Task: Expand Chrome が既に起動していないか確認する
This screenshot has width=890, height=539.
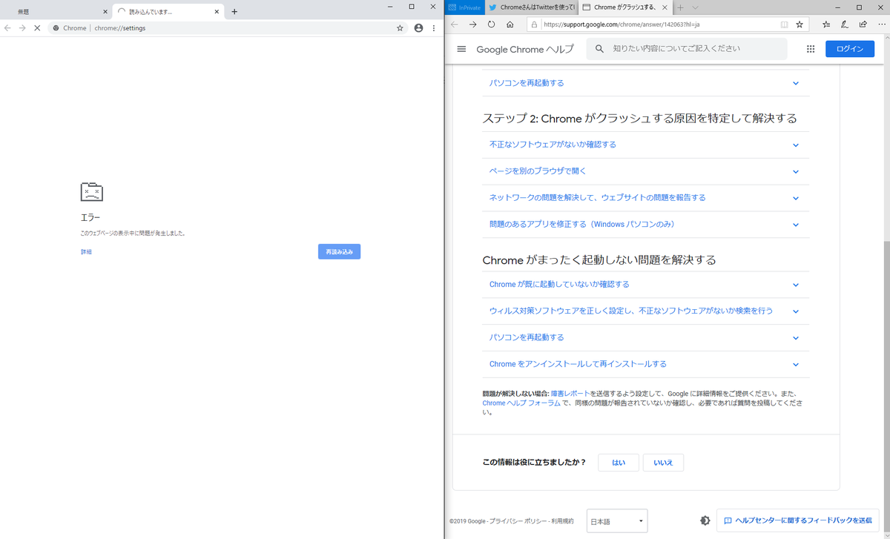Action: tap(645, 285)
